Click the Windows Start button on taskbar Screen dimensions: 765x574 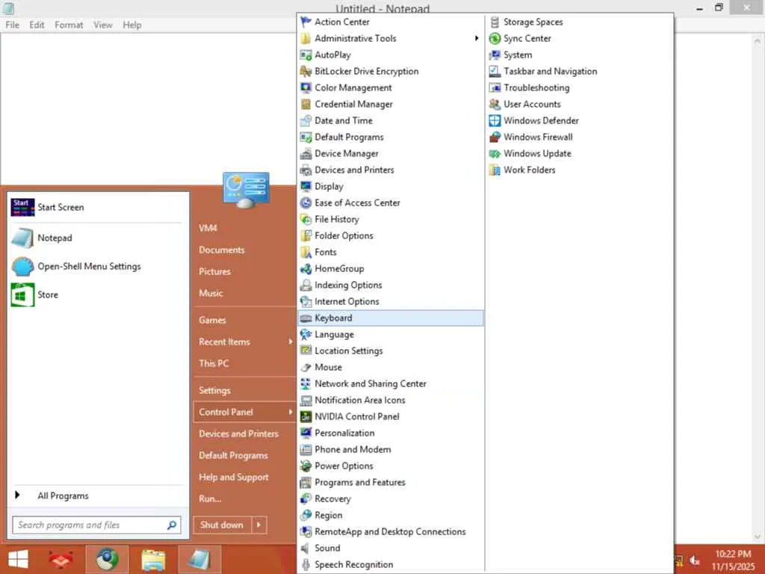18,559
